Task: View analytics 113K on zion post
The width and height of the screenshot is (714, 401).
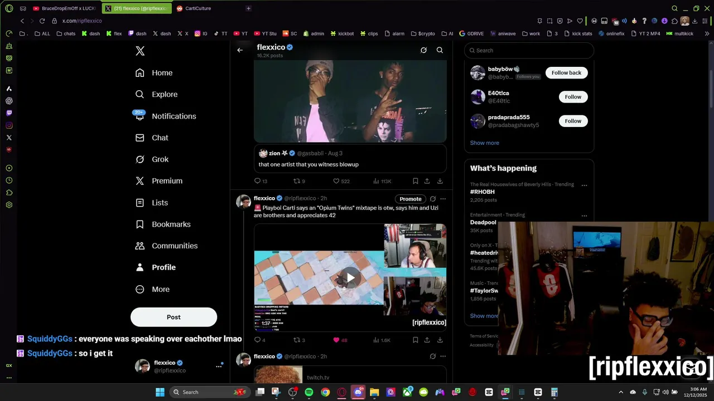Action: click(382, 181)
